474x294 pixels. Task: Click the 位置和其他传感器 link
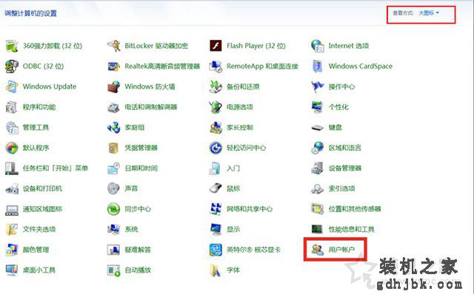(x=355, y=209)
